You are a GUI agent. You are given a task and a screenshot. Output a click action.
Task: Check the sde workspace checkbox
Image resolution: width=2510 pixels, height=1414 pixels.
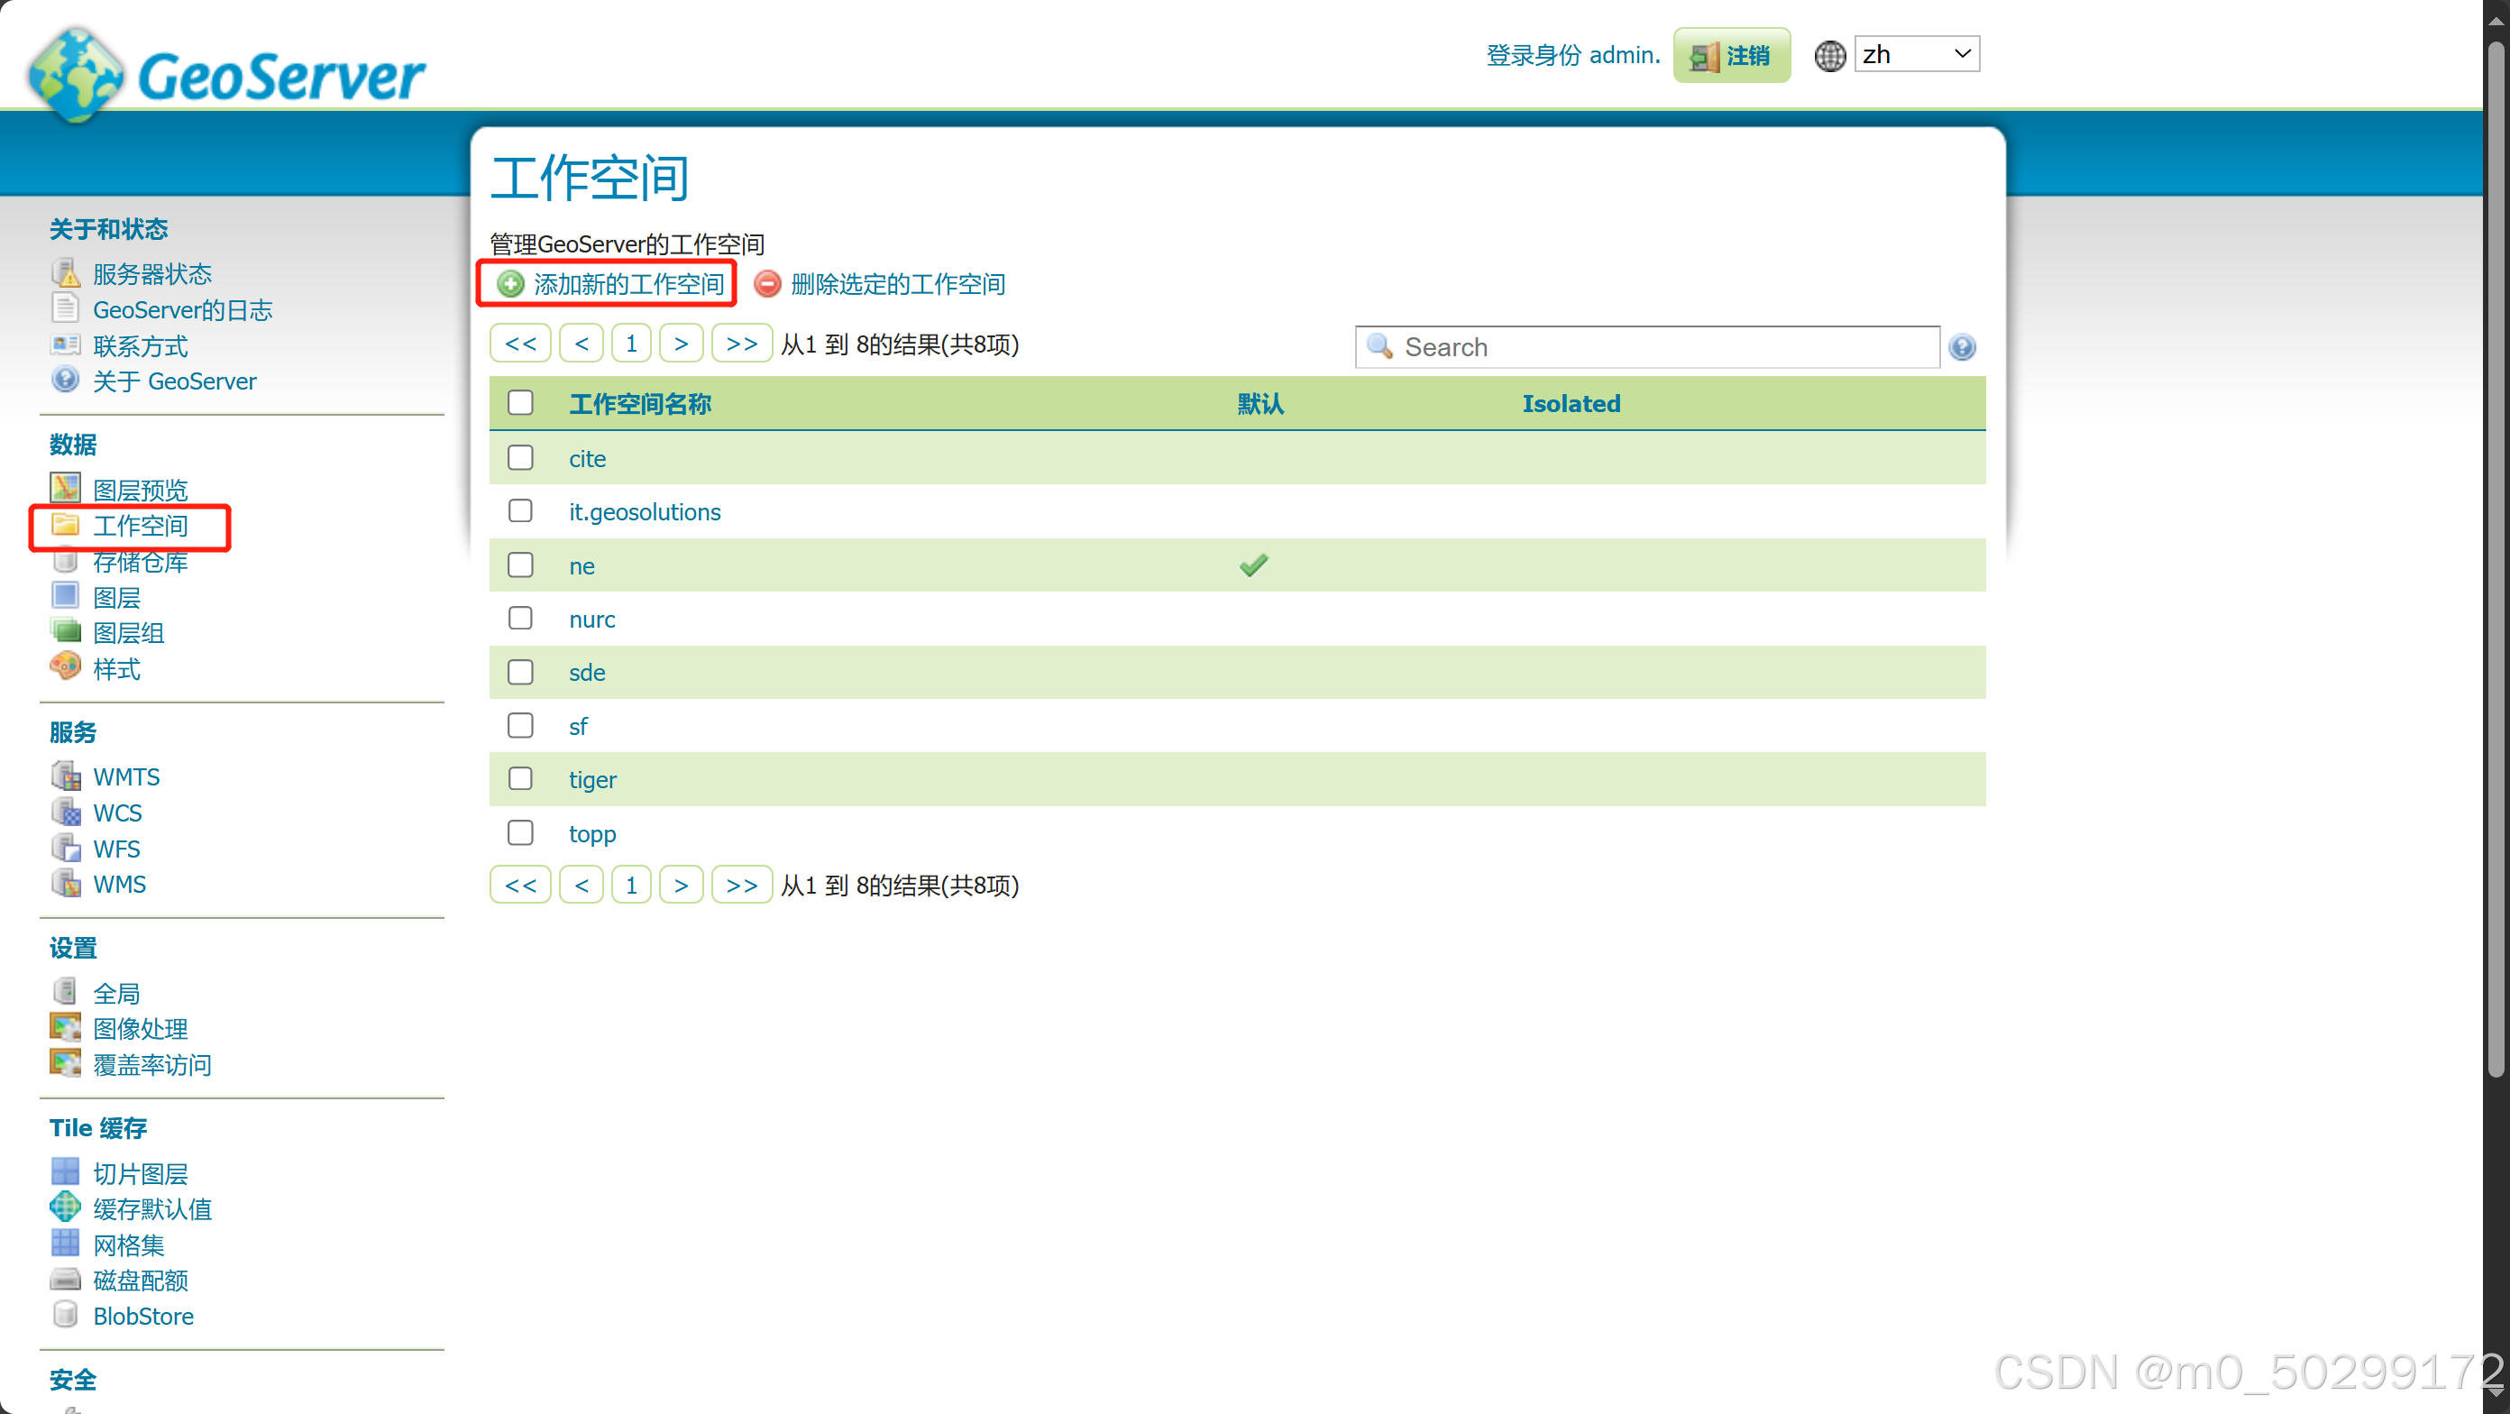coord(520,672)
